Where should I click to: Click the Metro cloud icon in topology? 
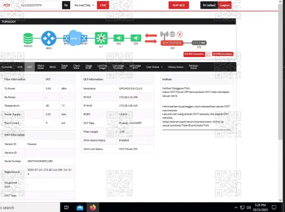click(74, 38)
